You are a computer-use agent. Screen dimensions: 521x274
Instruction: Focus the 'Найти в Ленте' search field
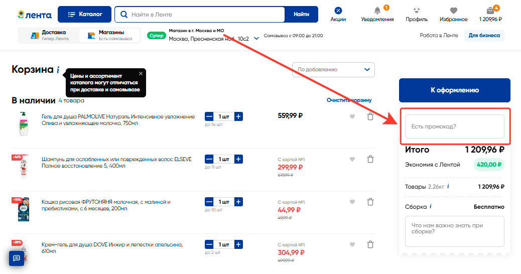click(200, 14)
